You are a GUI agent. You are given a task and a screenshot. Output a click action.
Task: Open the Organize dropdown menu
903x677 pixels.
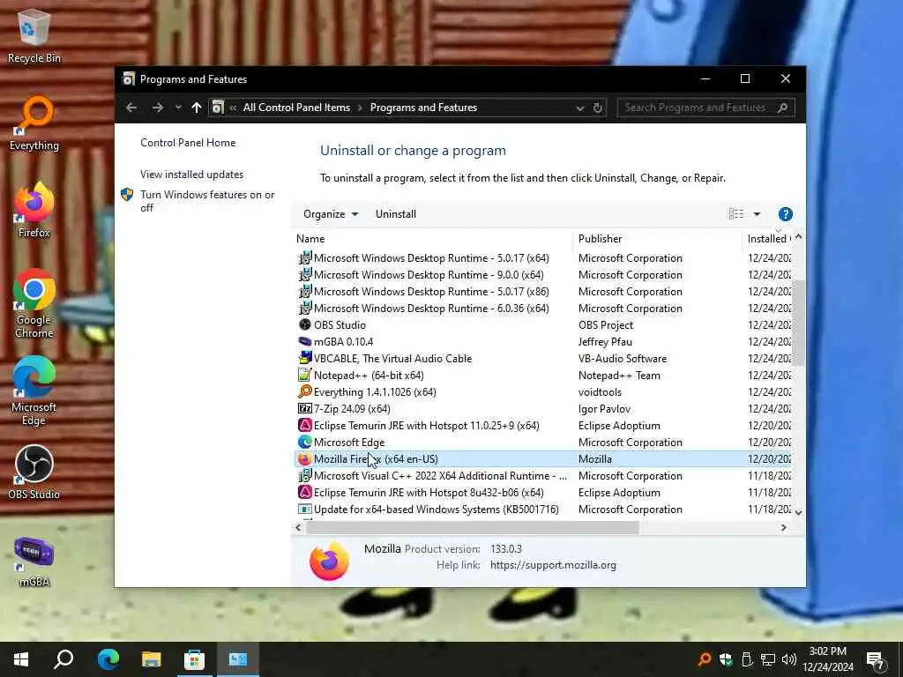pos(331,214)
